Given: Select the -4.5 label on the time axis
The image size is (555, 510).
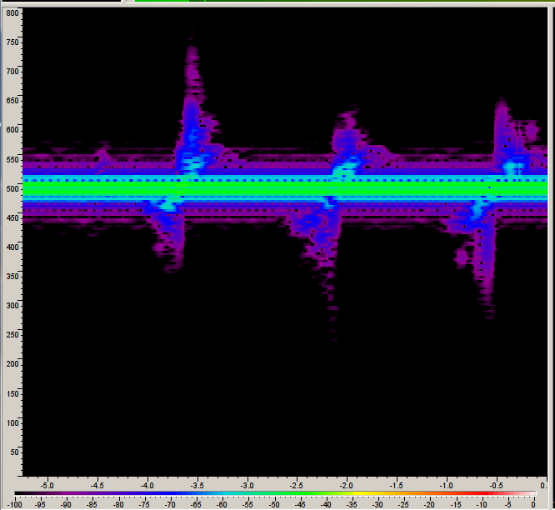Looking at the screenshot, I should pos(97,486).
